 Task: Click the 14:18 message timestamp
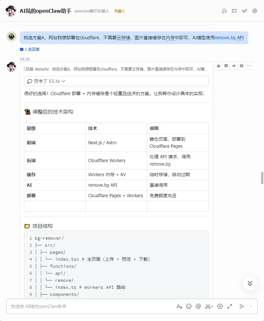point(25,59)
